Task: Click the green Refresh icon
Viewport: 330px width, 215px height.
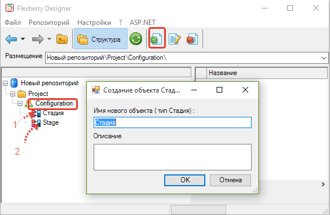Action: [x=136, y=39]
